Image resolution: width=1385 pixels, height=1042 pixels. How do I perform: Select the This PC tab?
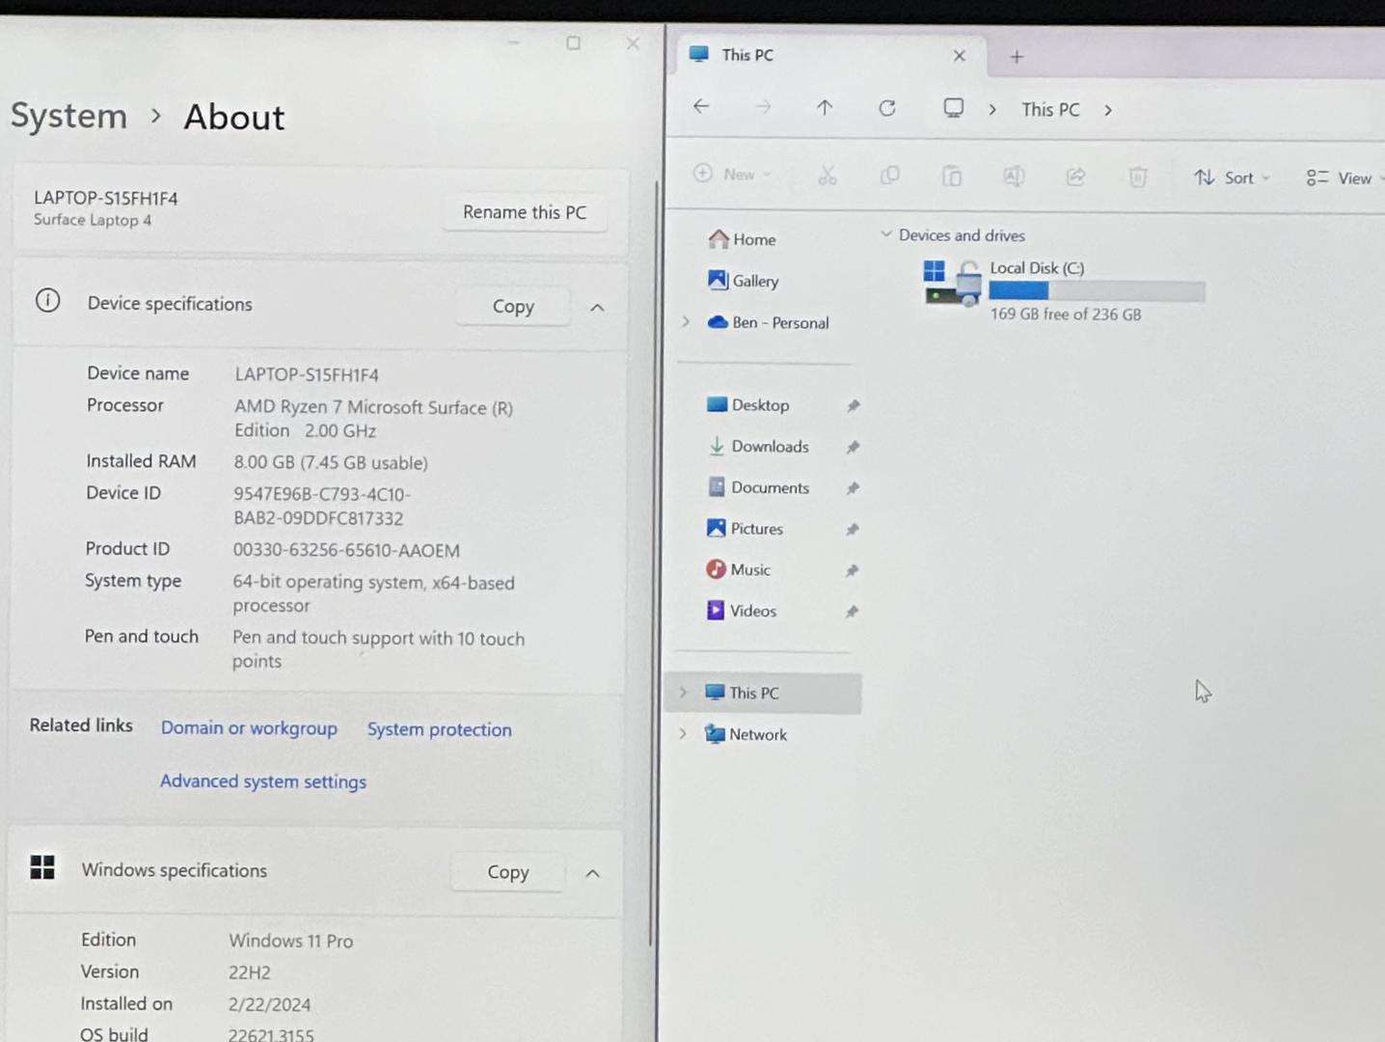tap(747, 56)
